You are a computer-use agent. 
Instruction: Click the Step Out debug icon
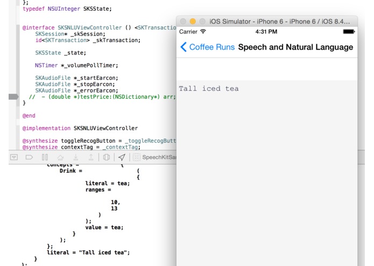click(x=91, y=157)
